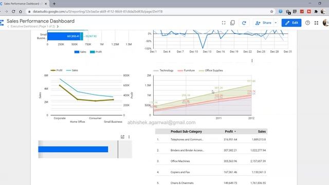Click the Consumer axis label
This screenshot has height=185, width=329.
click(x=95, y=118)
